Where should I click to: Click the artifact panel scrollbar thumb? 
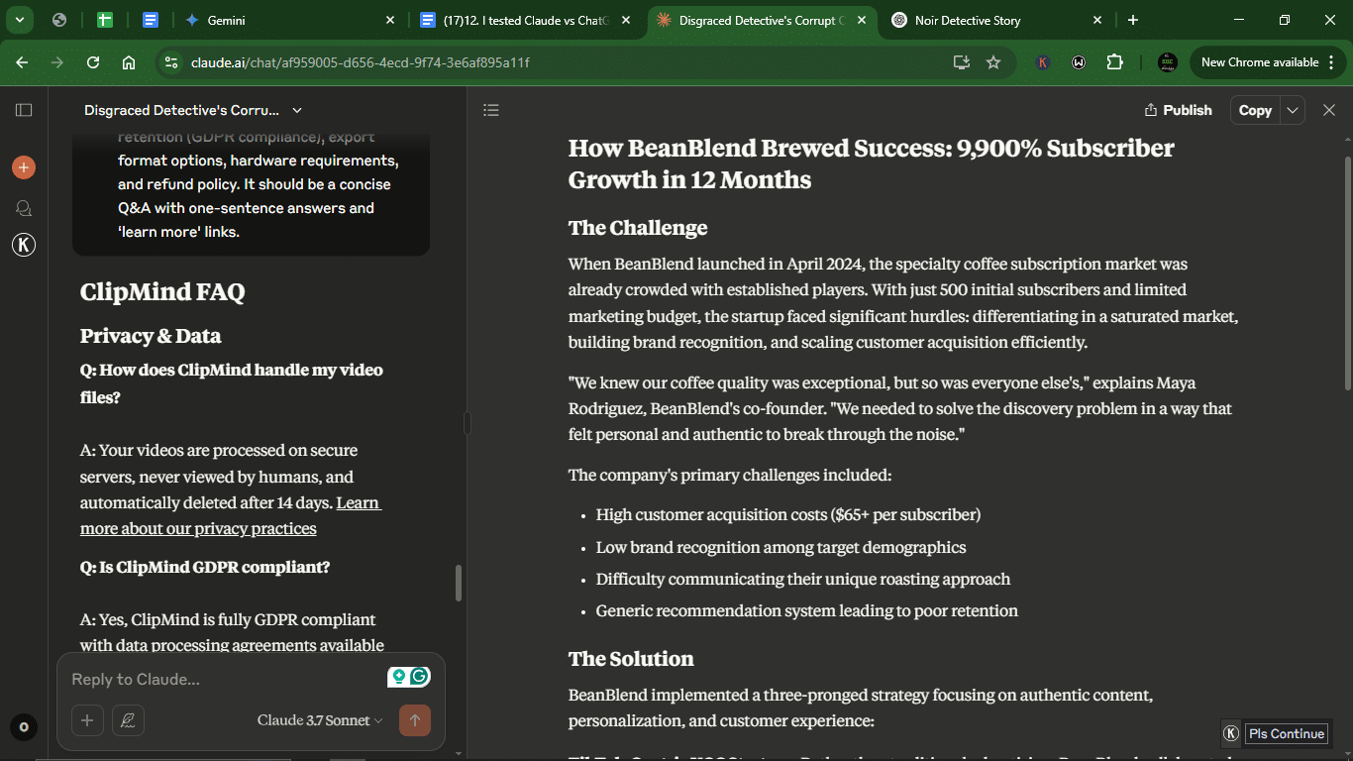point(1347,272)
